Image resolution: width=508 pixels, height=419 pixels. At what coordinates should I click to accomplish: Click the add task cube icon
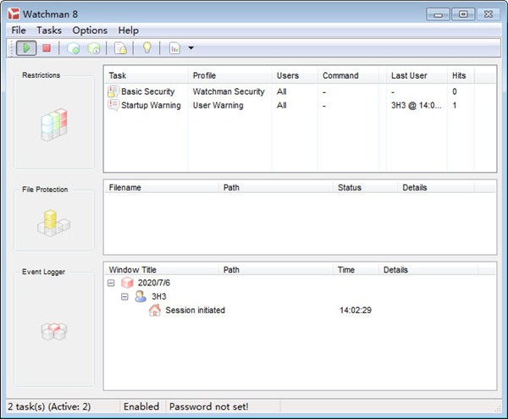[74, 48]
